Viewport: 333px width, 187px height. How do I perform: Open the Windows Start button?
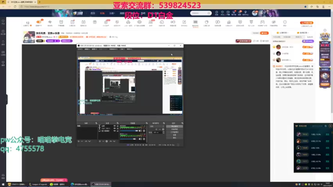[3, 184]
